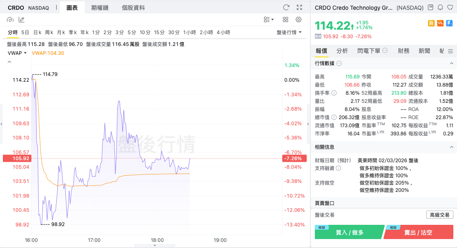The width and height of the screenshot is (457, 248).
Task: Refresh the CRDO chart
Action: coord(286,8)
